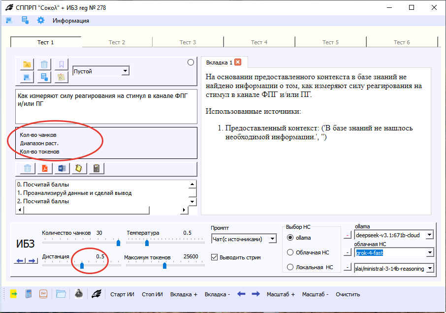Click the open folder icon in bottom toolbar

61,294
